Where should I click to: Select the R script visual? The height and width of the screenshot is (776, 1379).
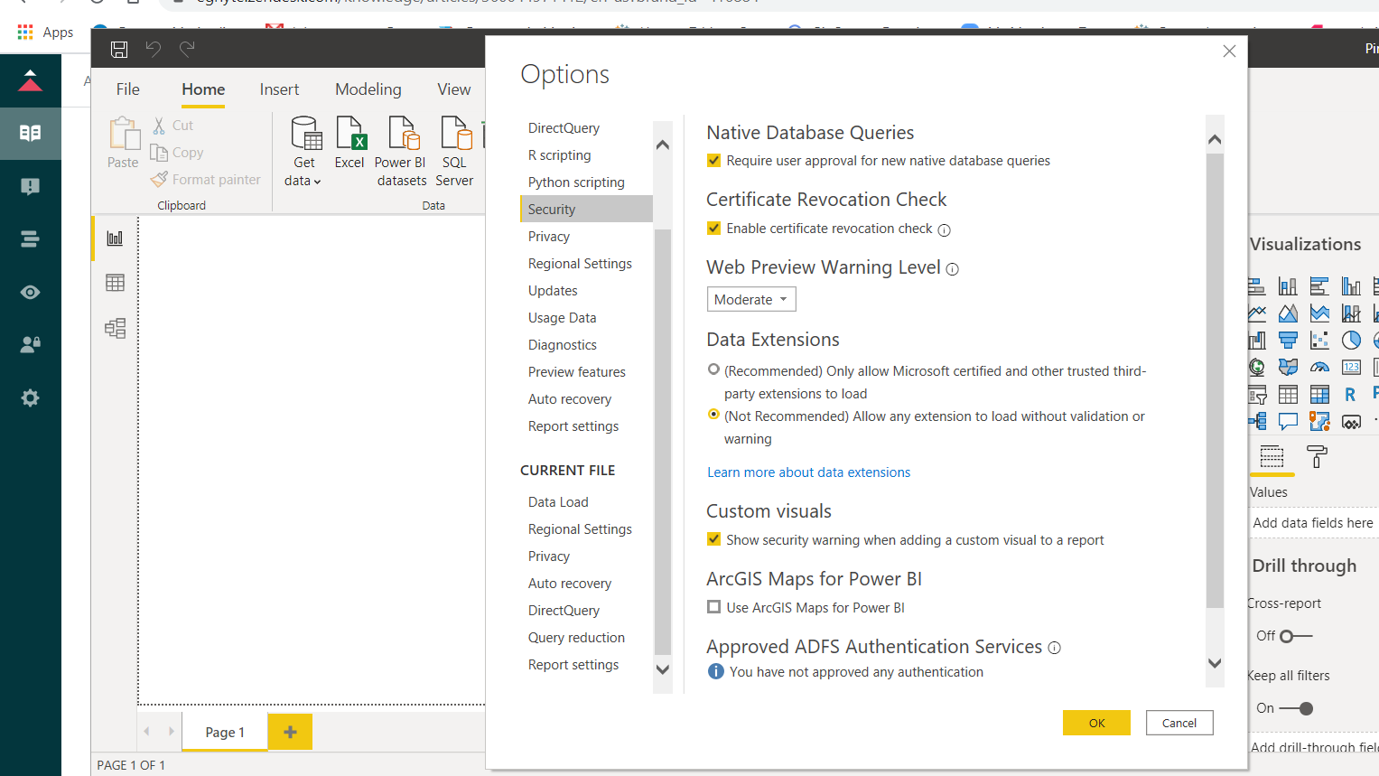(x=1349, y=394)
